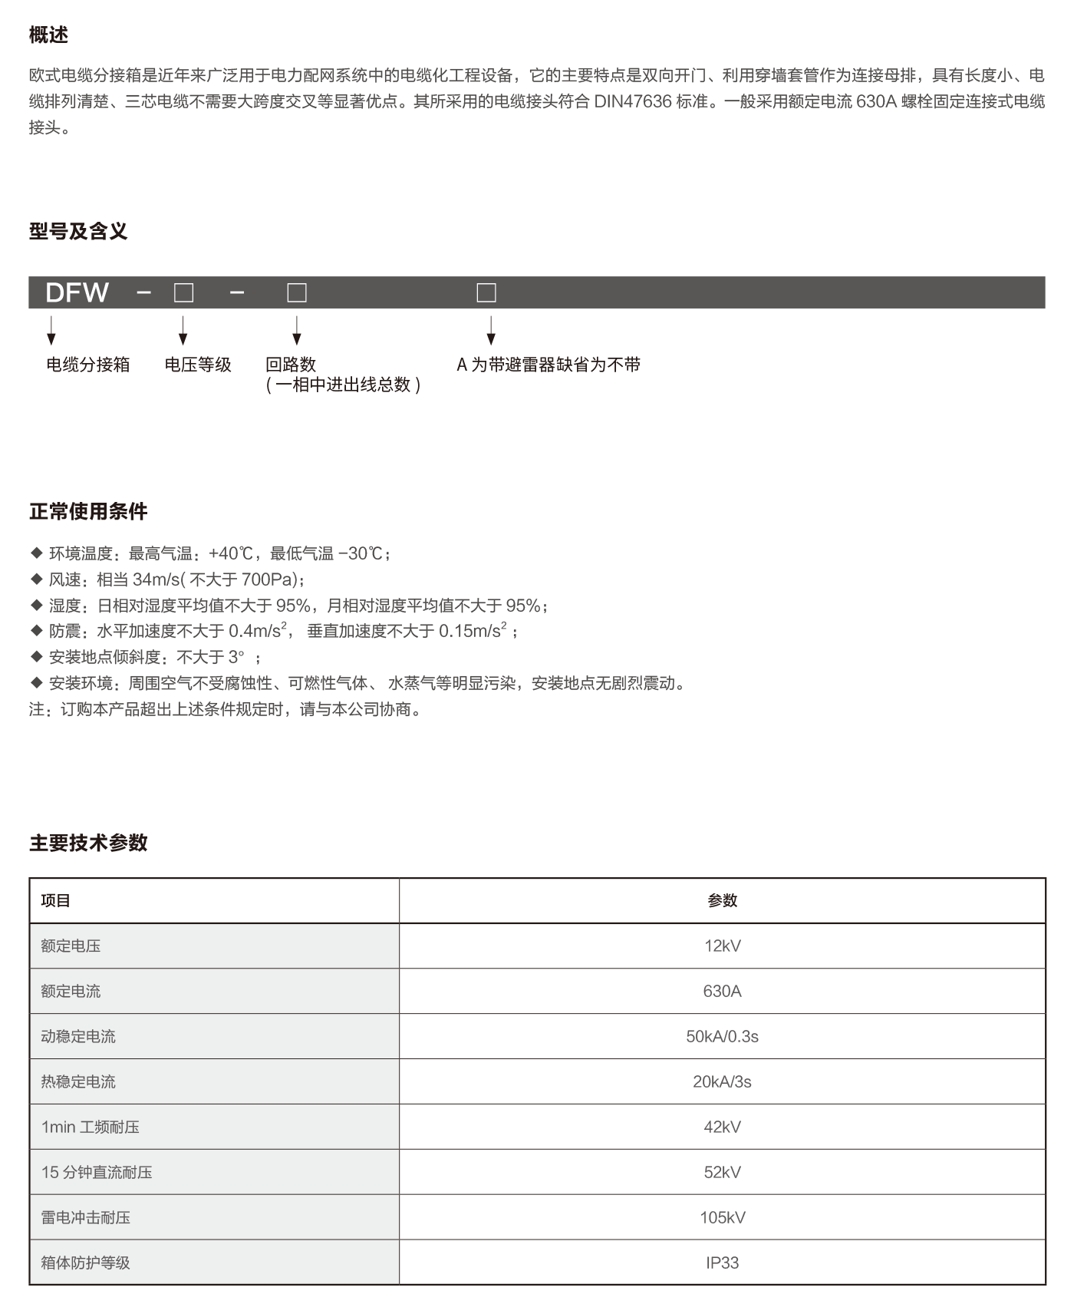Click the 50kA/0.3s value cell
Screen dimensions: 1074x1294
tap(722, 1036)
